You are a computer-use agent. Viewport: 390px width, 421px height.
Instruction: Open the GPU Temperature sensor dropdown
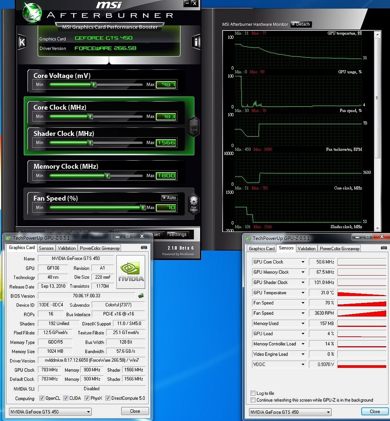click(x=303, y=293)
